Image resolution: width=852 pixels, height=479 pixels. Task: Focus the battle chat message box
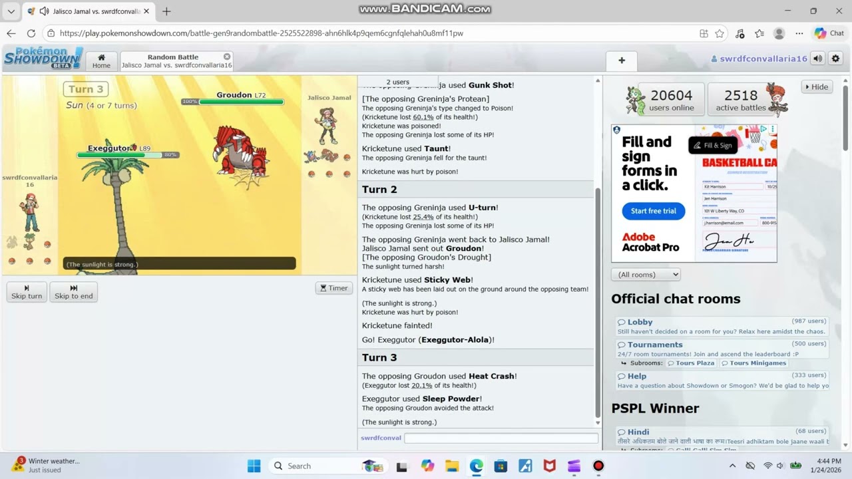[501, 438]
